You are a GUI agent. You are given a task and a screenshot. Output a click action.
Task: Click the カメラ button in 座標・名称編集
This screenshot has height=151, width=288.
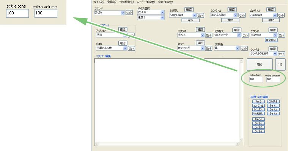pos(258,101)
